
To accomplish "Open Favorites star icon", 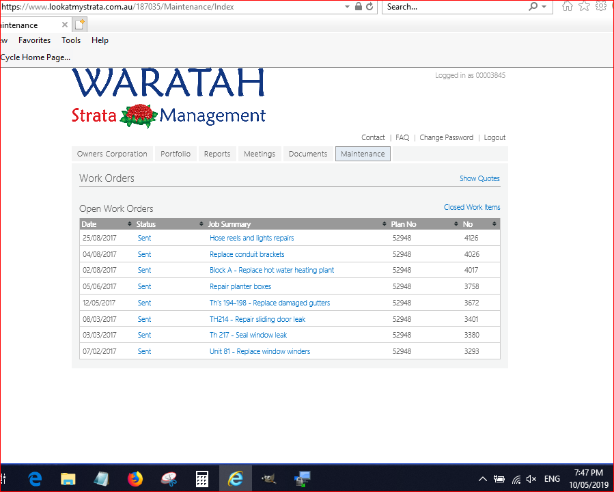I will click(584, 6).
